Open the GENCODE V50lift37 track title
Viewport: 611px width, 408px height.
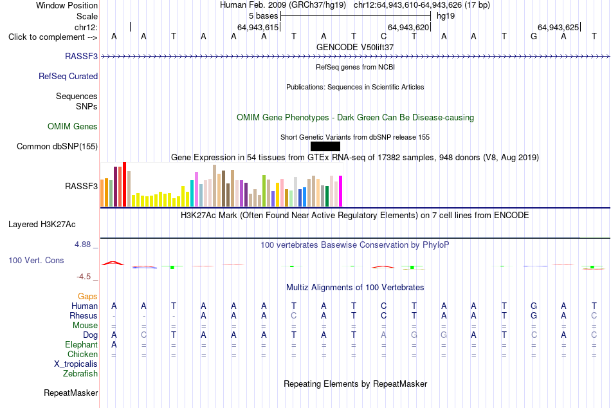(355, 47)
